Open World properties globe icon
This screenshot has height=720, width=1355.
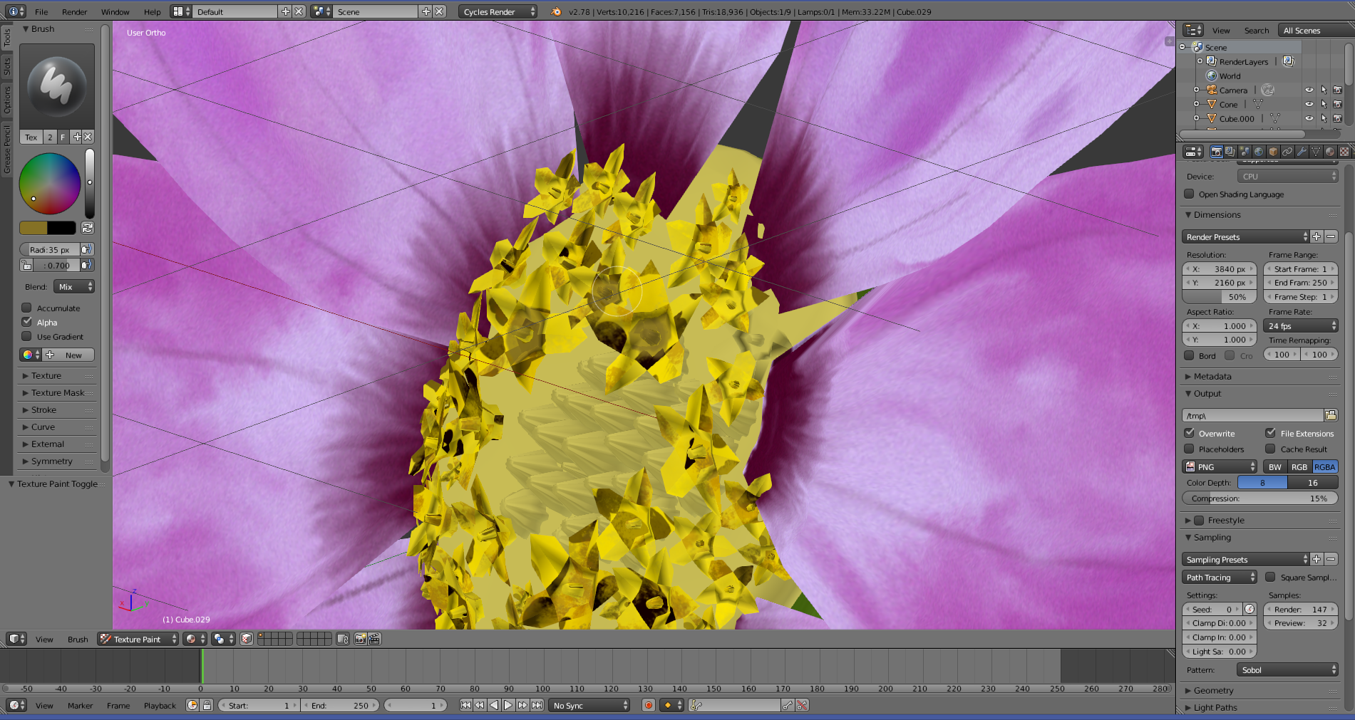point(1259,151)
